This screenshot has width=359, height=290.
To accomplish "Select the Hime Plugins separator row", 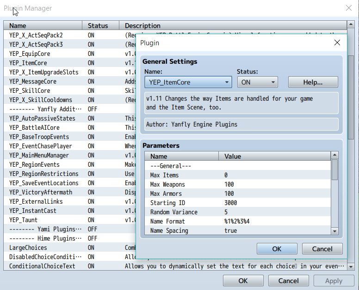I will click(69, 238).
